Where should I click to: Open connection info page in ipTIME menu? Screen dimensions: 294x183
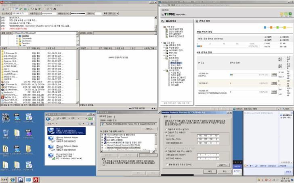click(x=176, y=63)
